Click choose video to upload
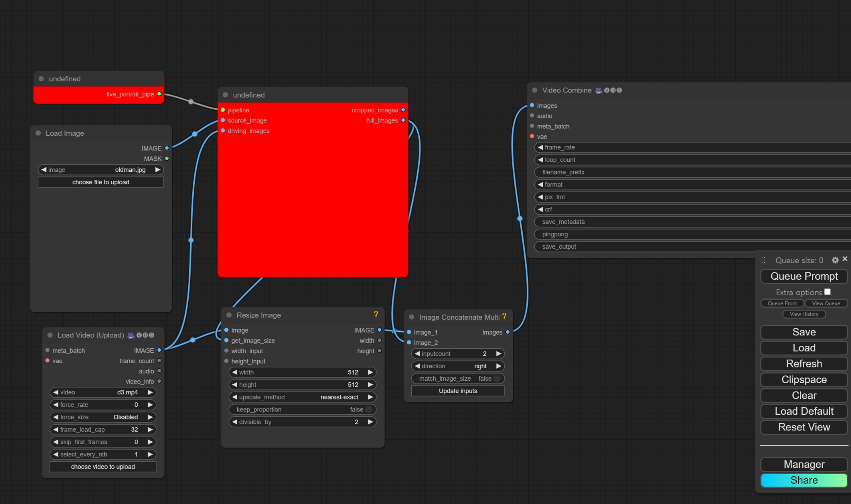This screenshot has width=851, height=504. click(103, 467)
